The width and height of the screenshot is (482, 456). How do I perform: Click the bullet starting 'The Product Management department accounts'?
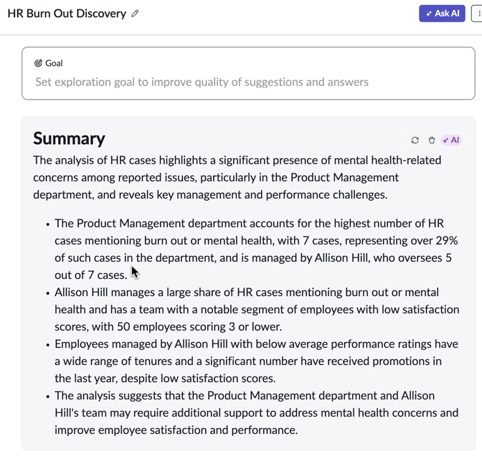tap(256, 250)
